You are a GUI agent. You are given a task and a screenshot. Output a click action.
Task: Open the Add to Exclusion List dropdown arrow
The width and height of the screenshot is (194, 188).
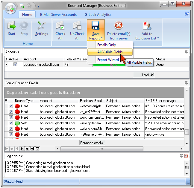click(158, 38)
